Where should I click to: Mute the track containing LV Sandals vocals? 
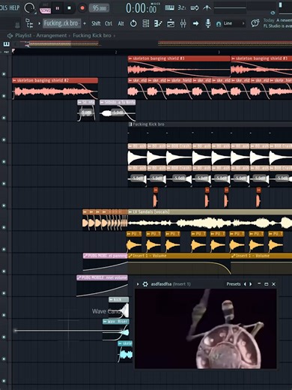point(4,227)
